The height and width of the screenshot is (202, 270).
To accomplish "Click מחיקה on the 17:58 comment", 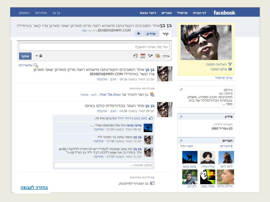I will (x=99, y=141).
